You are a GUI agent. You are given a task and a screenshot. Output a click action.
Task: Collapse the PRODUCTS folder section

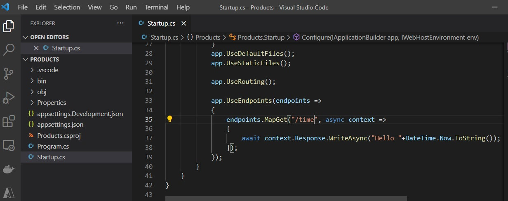26,59
